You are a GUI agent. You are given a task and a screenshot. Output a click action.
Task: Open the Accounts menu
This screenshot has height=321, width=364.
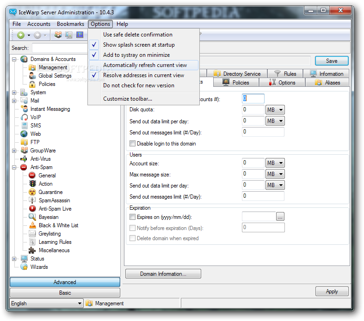pyautogui.click(x=39, y=24)
